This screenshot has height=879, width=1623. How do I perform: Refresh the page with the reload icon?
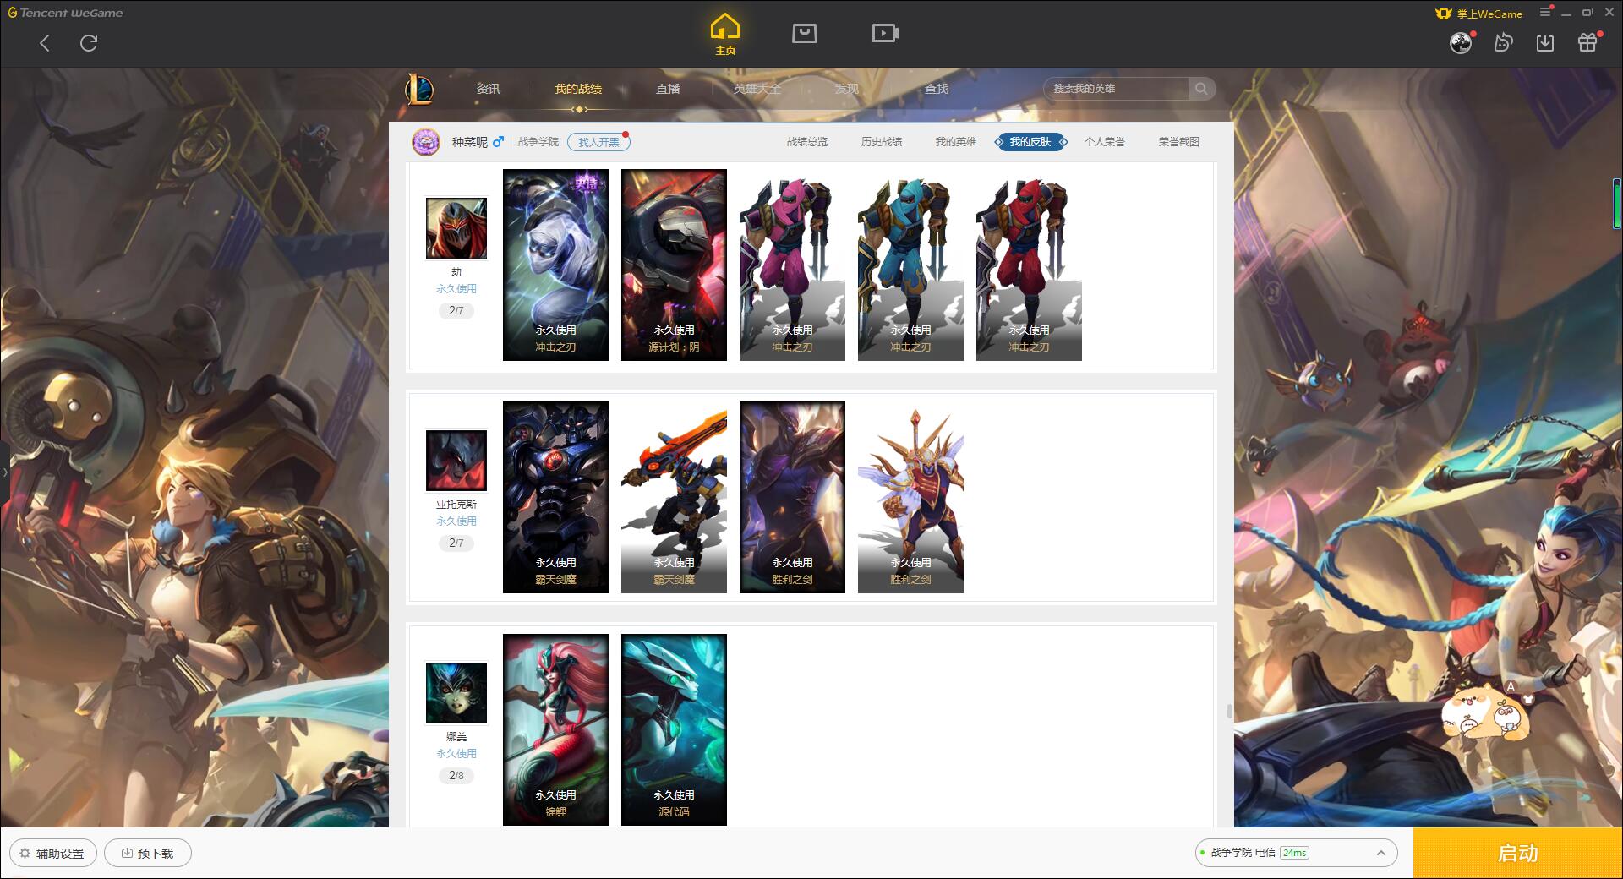click(89, 43)
